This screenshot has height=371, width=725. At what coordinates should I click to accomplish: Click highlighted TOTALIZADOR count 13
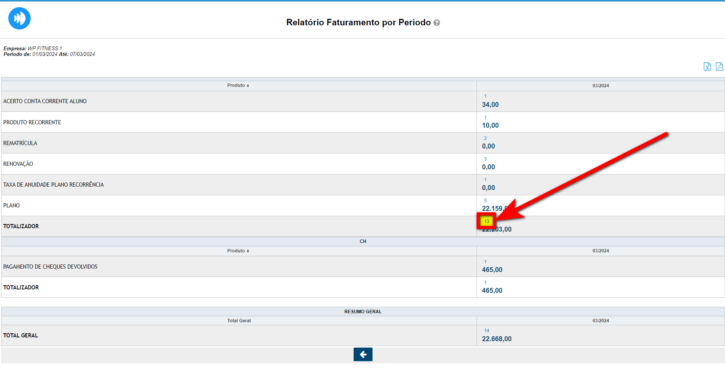point(486,221)
